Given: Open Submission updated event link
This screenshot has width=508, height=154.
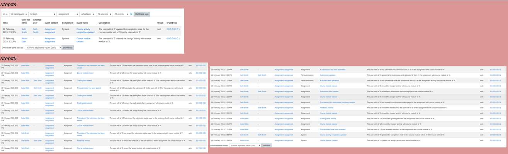Looking at the screenshot, I should 328,75.
